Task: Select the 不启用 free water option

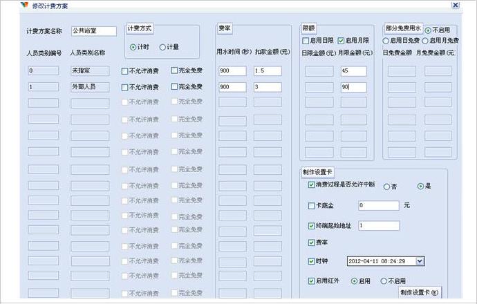Action: point(428,30)
